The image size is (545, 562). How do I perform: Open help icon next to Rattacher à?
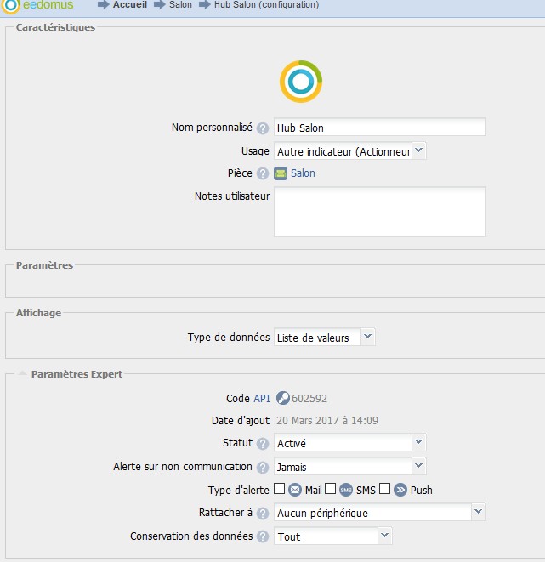pyautogui.click(x=262, y=514)
